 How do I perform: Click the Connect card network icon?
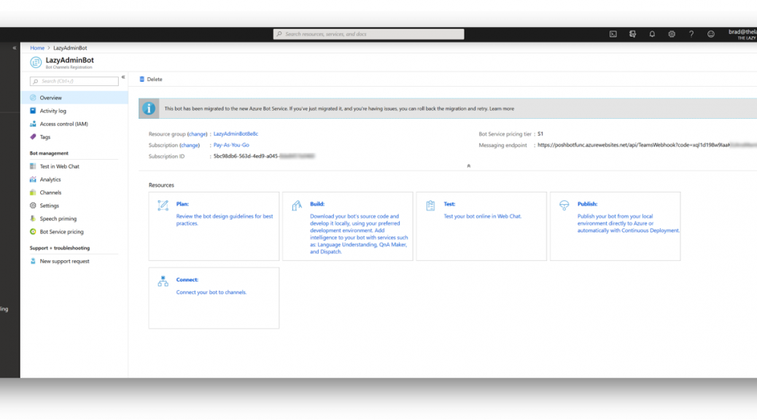[x=163, y=281]
